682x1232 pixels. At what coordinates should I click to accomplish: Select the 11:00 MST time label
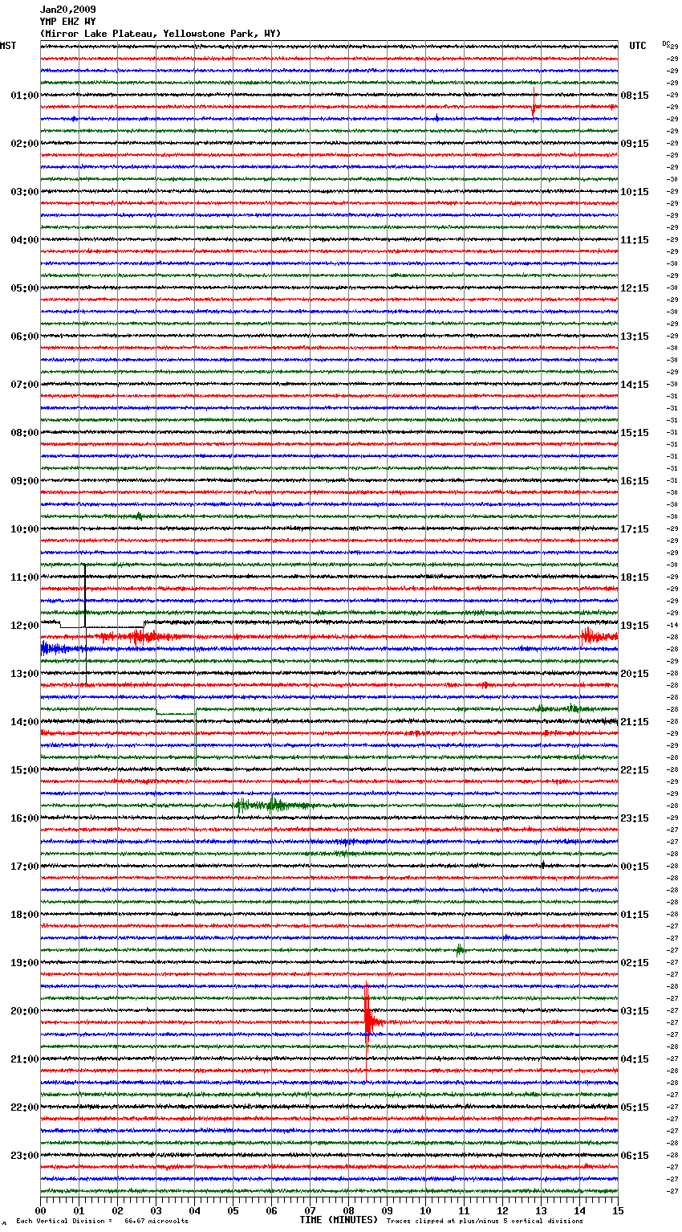25,577
